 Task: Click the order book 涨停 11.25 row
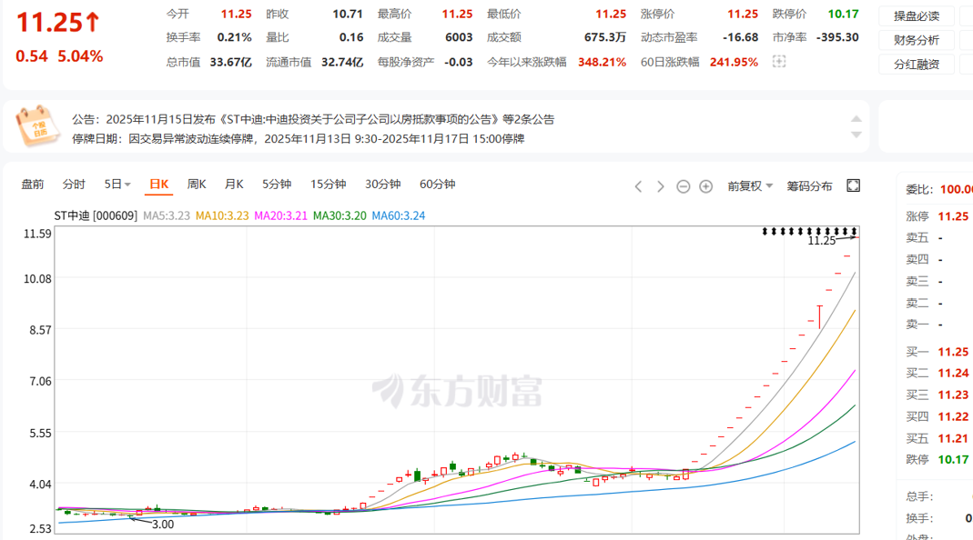click(937, 216)
